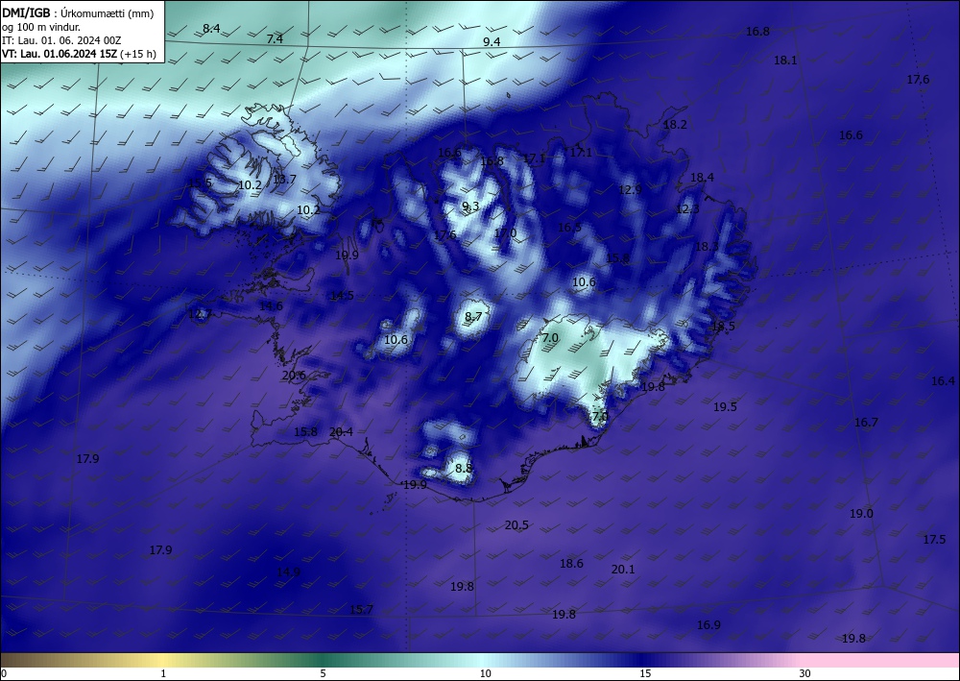This screenshot has width=960, height=681.
Task: Pick the map value 9.3
Action: pyautogui.click(x=470, y=207)
